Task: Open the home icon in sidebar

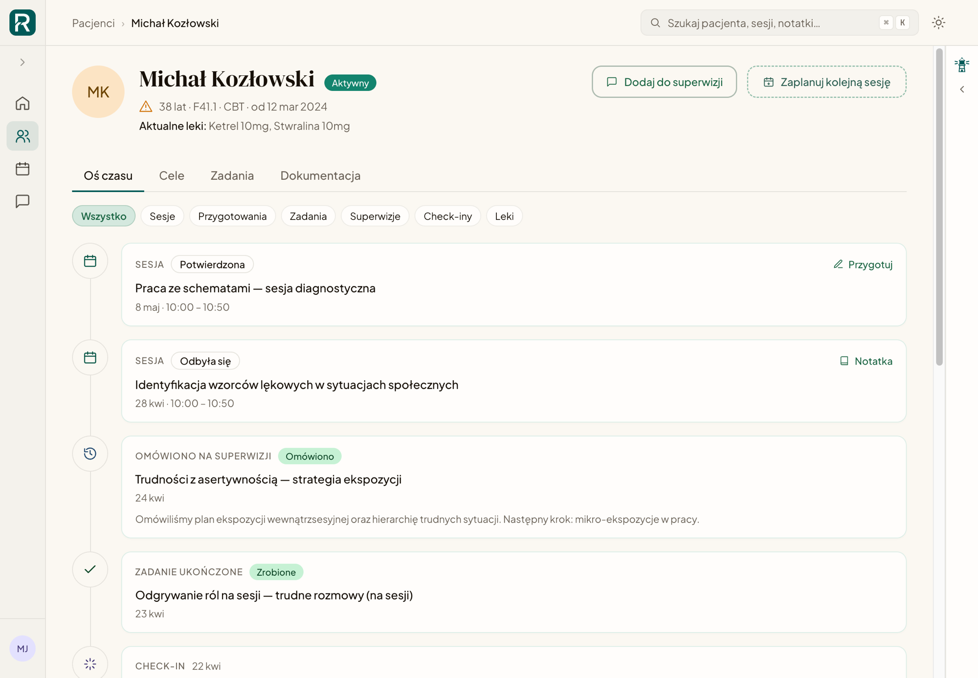Action: (x=22, y=103)
